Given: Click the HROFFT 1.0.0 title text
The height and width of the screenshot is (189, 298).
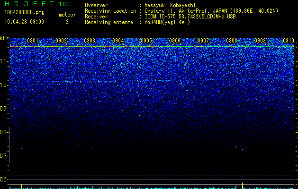Looking at the screenshot, I should (x=37, y=4).
